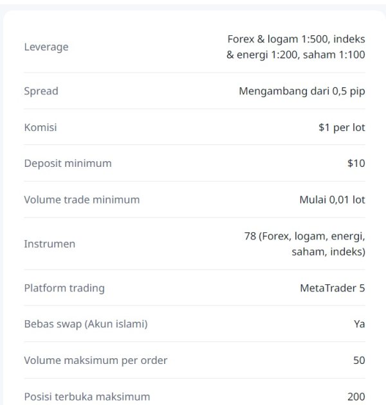
Task: Click the Posisi terbuka maksimum label
Action: (x=87, y=397)
